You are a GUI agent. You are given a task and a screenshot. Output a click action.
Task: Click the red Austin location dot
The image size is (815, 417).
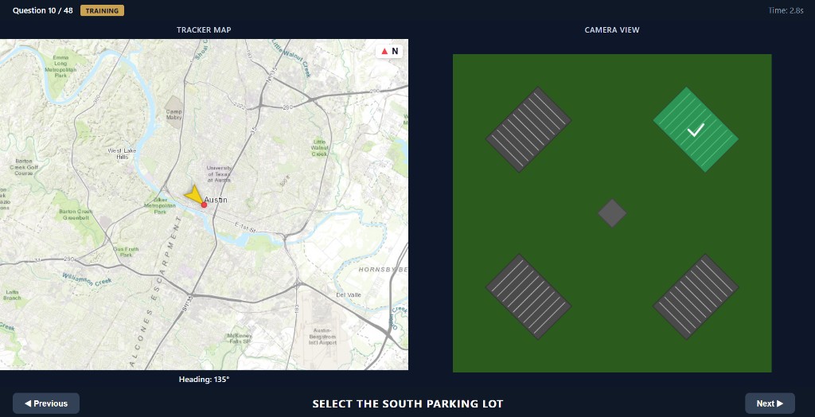pyautogui.click(x=204, y=205)
